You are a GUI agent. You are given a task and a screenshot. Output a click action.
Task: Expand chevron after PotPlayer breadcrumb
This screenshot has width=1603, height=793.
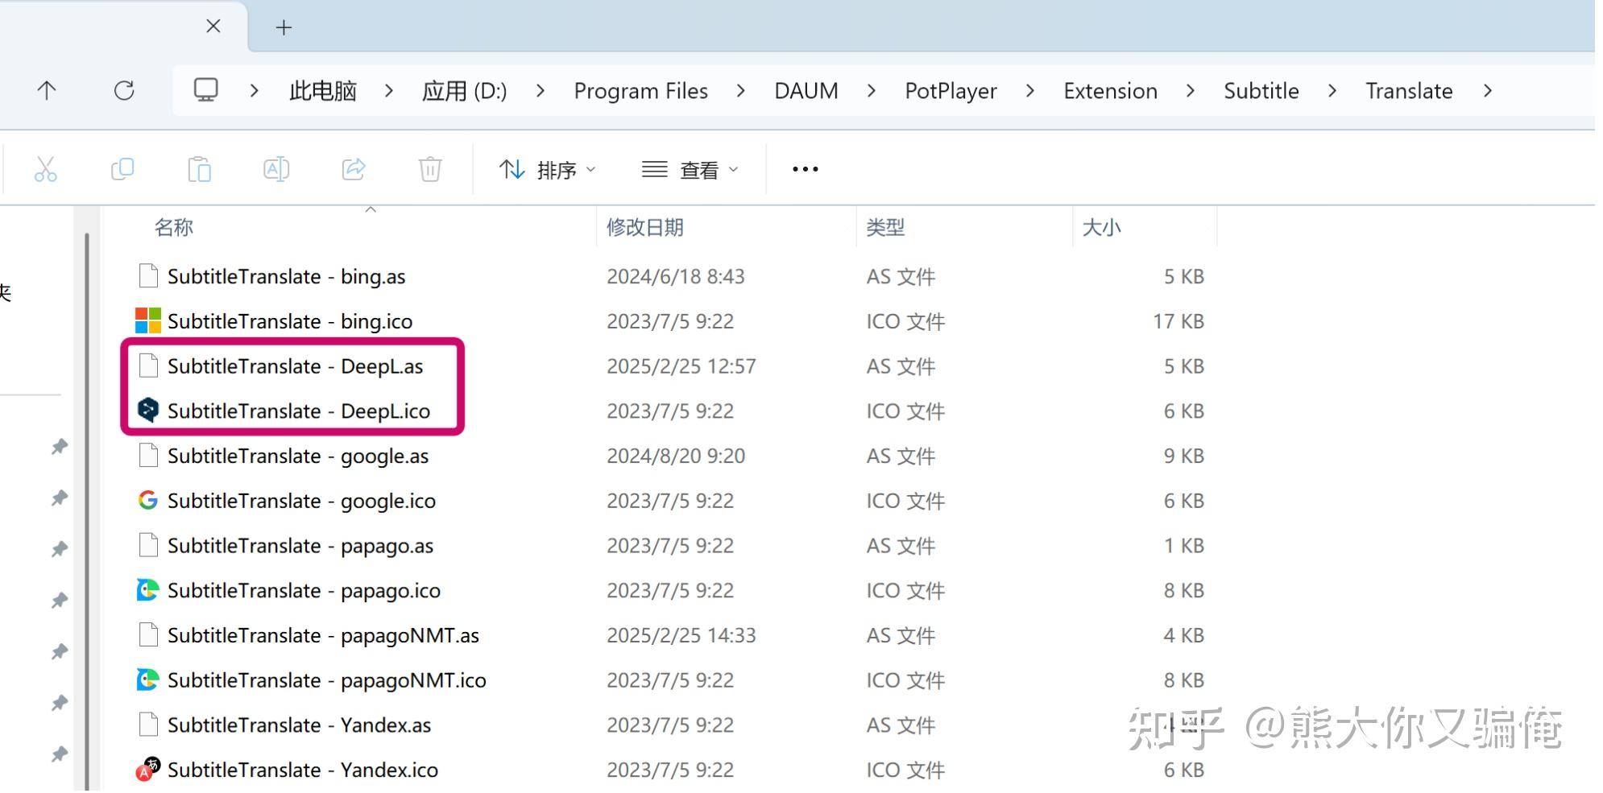(1030, 91)
